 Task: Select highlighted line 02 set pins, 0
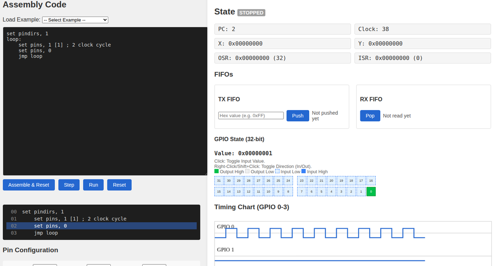point(101,226)
